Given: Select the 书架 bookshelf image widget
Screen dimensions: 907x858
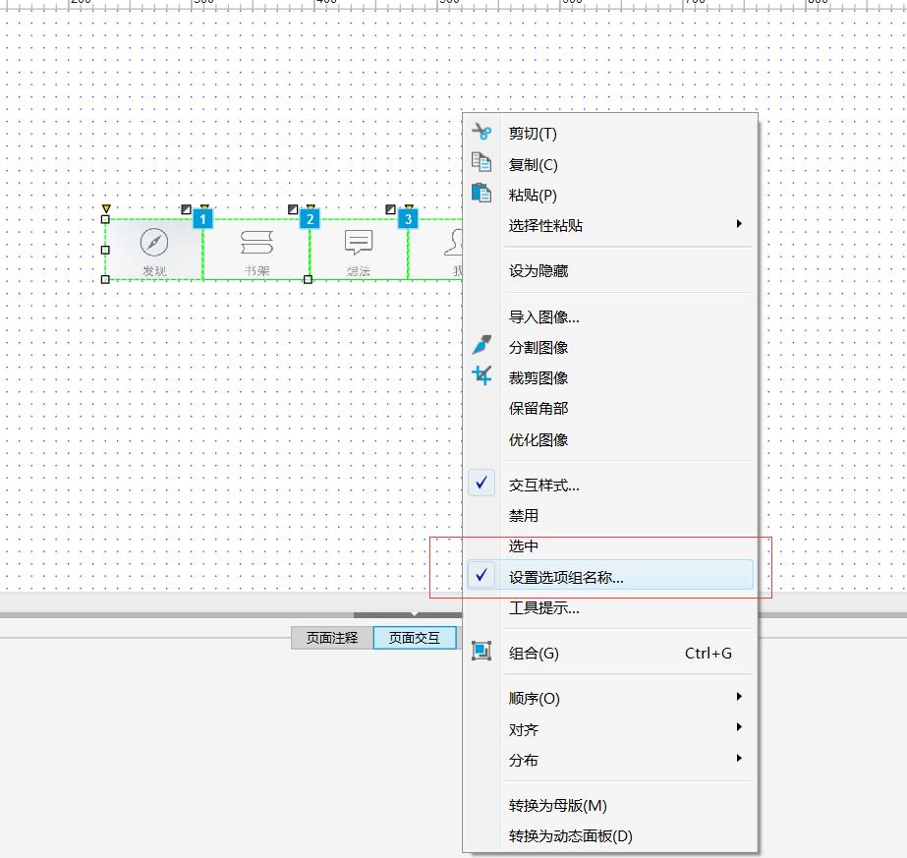Looking at the screenshot, I should 256,250.
